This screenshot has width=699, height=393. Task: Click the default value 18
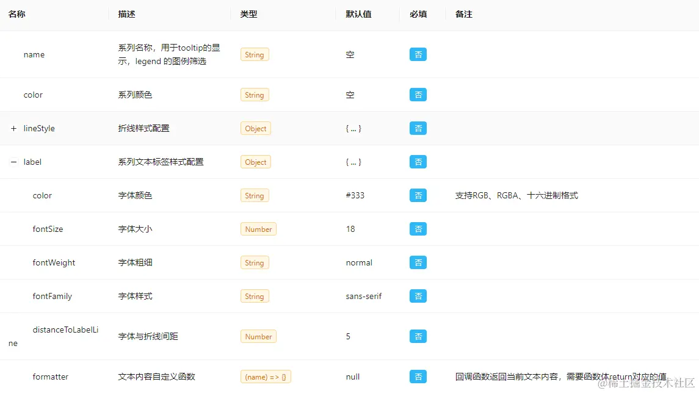[350, 229]
